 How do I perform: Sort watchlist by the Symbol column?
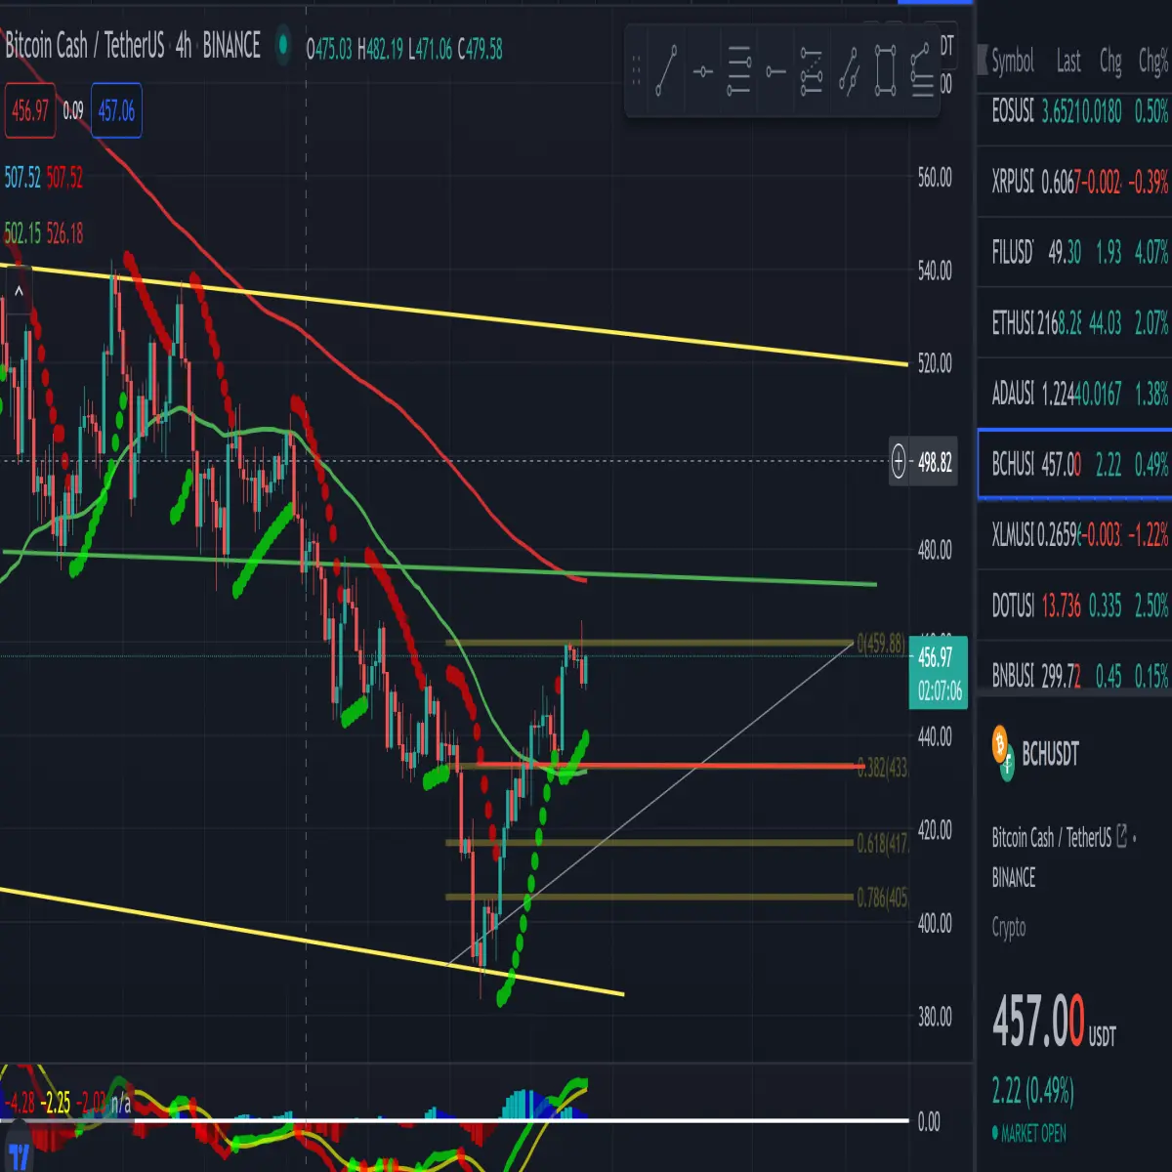[1012, 62]
